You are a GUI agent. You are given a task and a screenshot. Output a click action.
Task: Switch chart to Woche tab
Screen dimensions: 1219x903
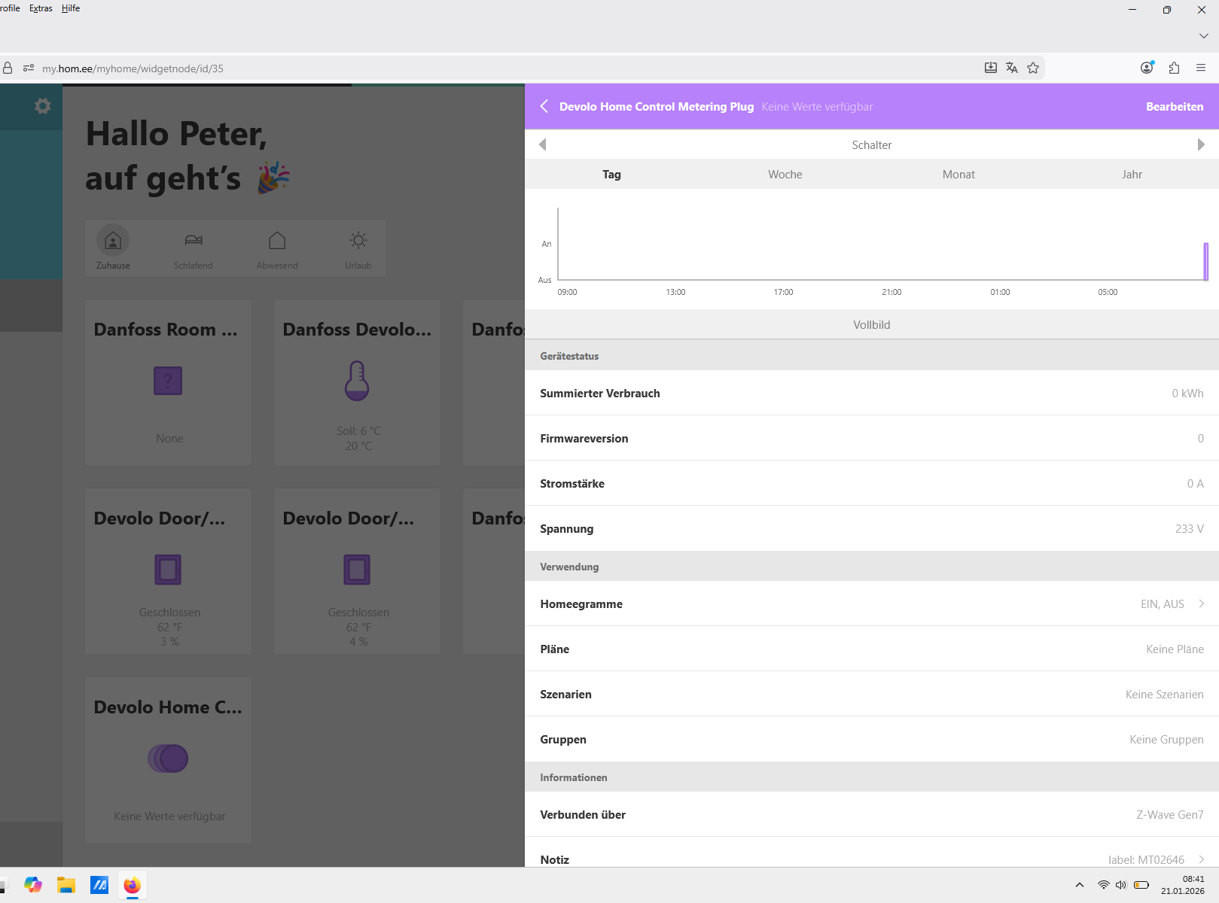pyautogui.click(x=785, y=175)
